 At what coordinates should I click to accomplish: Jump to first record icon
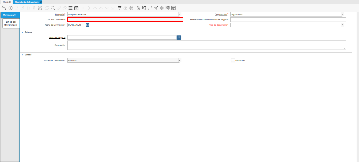click(95, 8)
